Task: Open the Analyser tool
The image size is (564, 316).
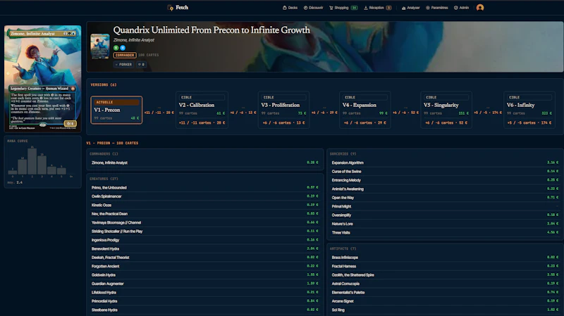Action: (x=410, y=8)
